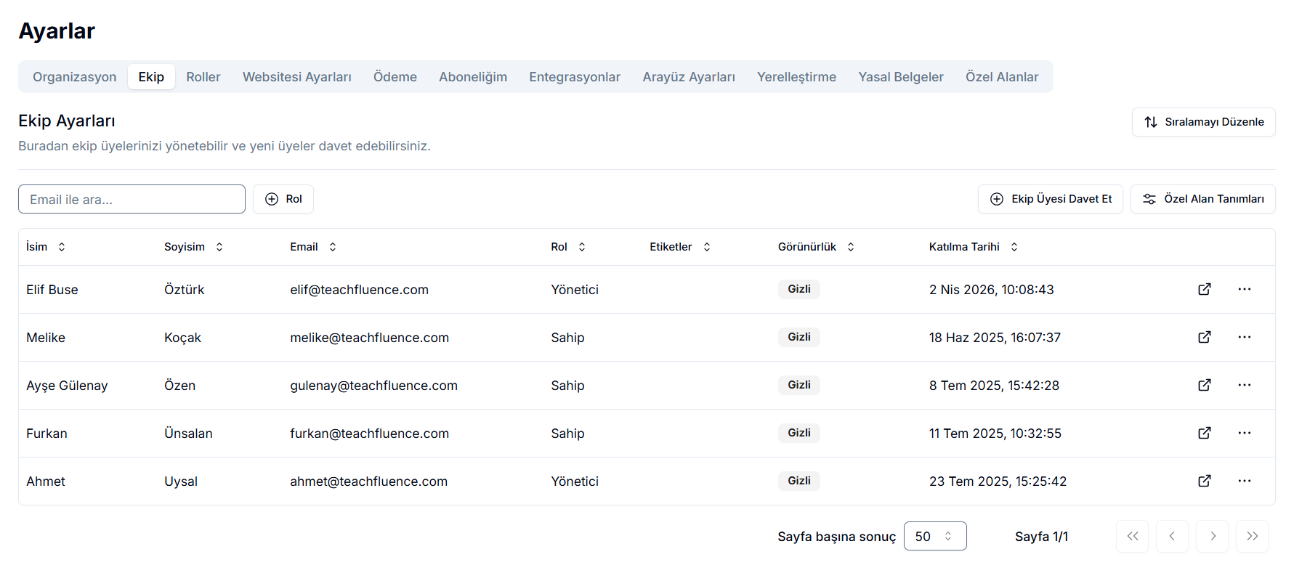Switch to Organizasyon tab
The width and height of the screenshot is (1294, 565).
74,77
